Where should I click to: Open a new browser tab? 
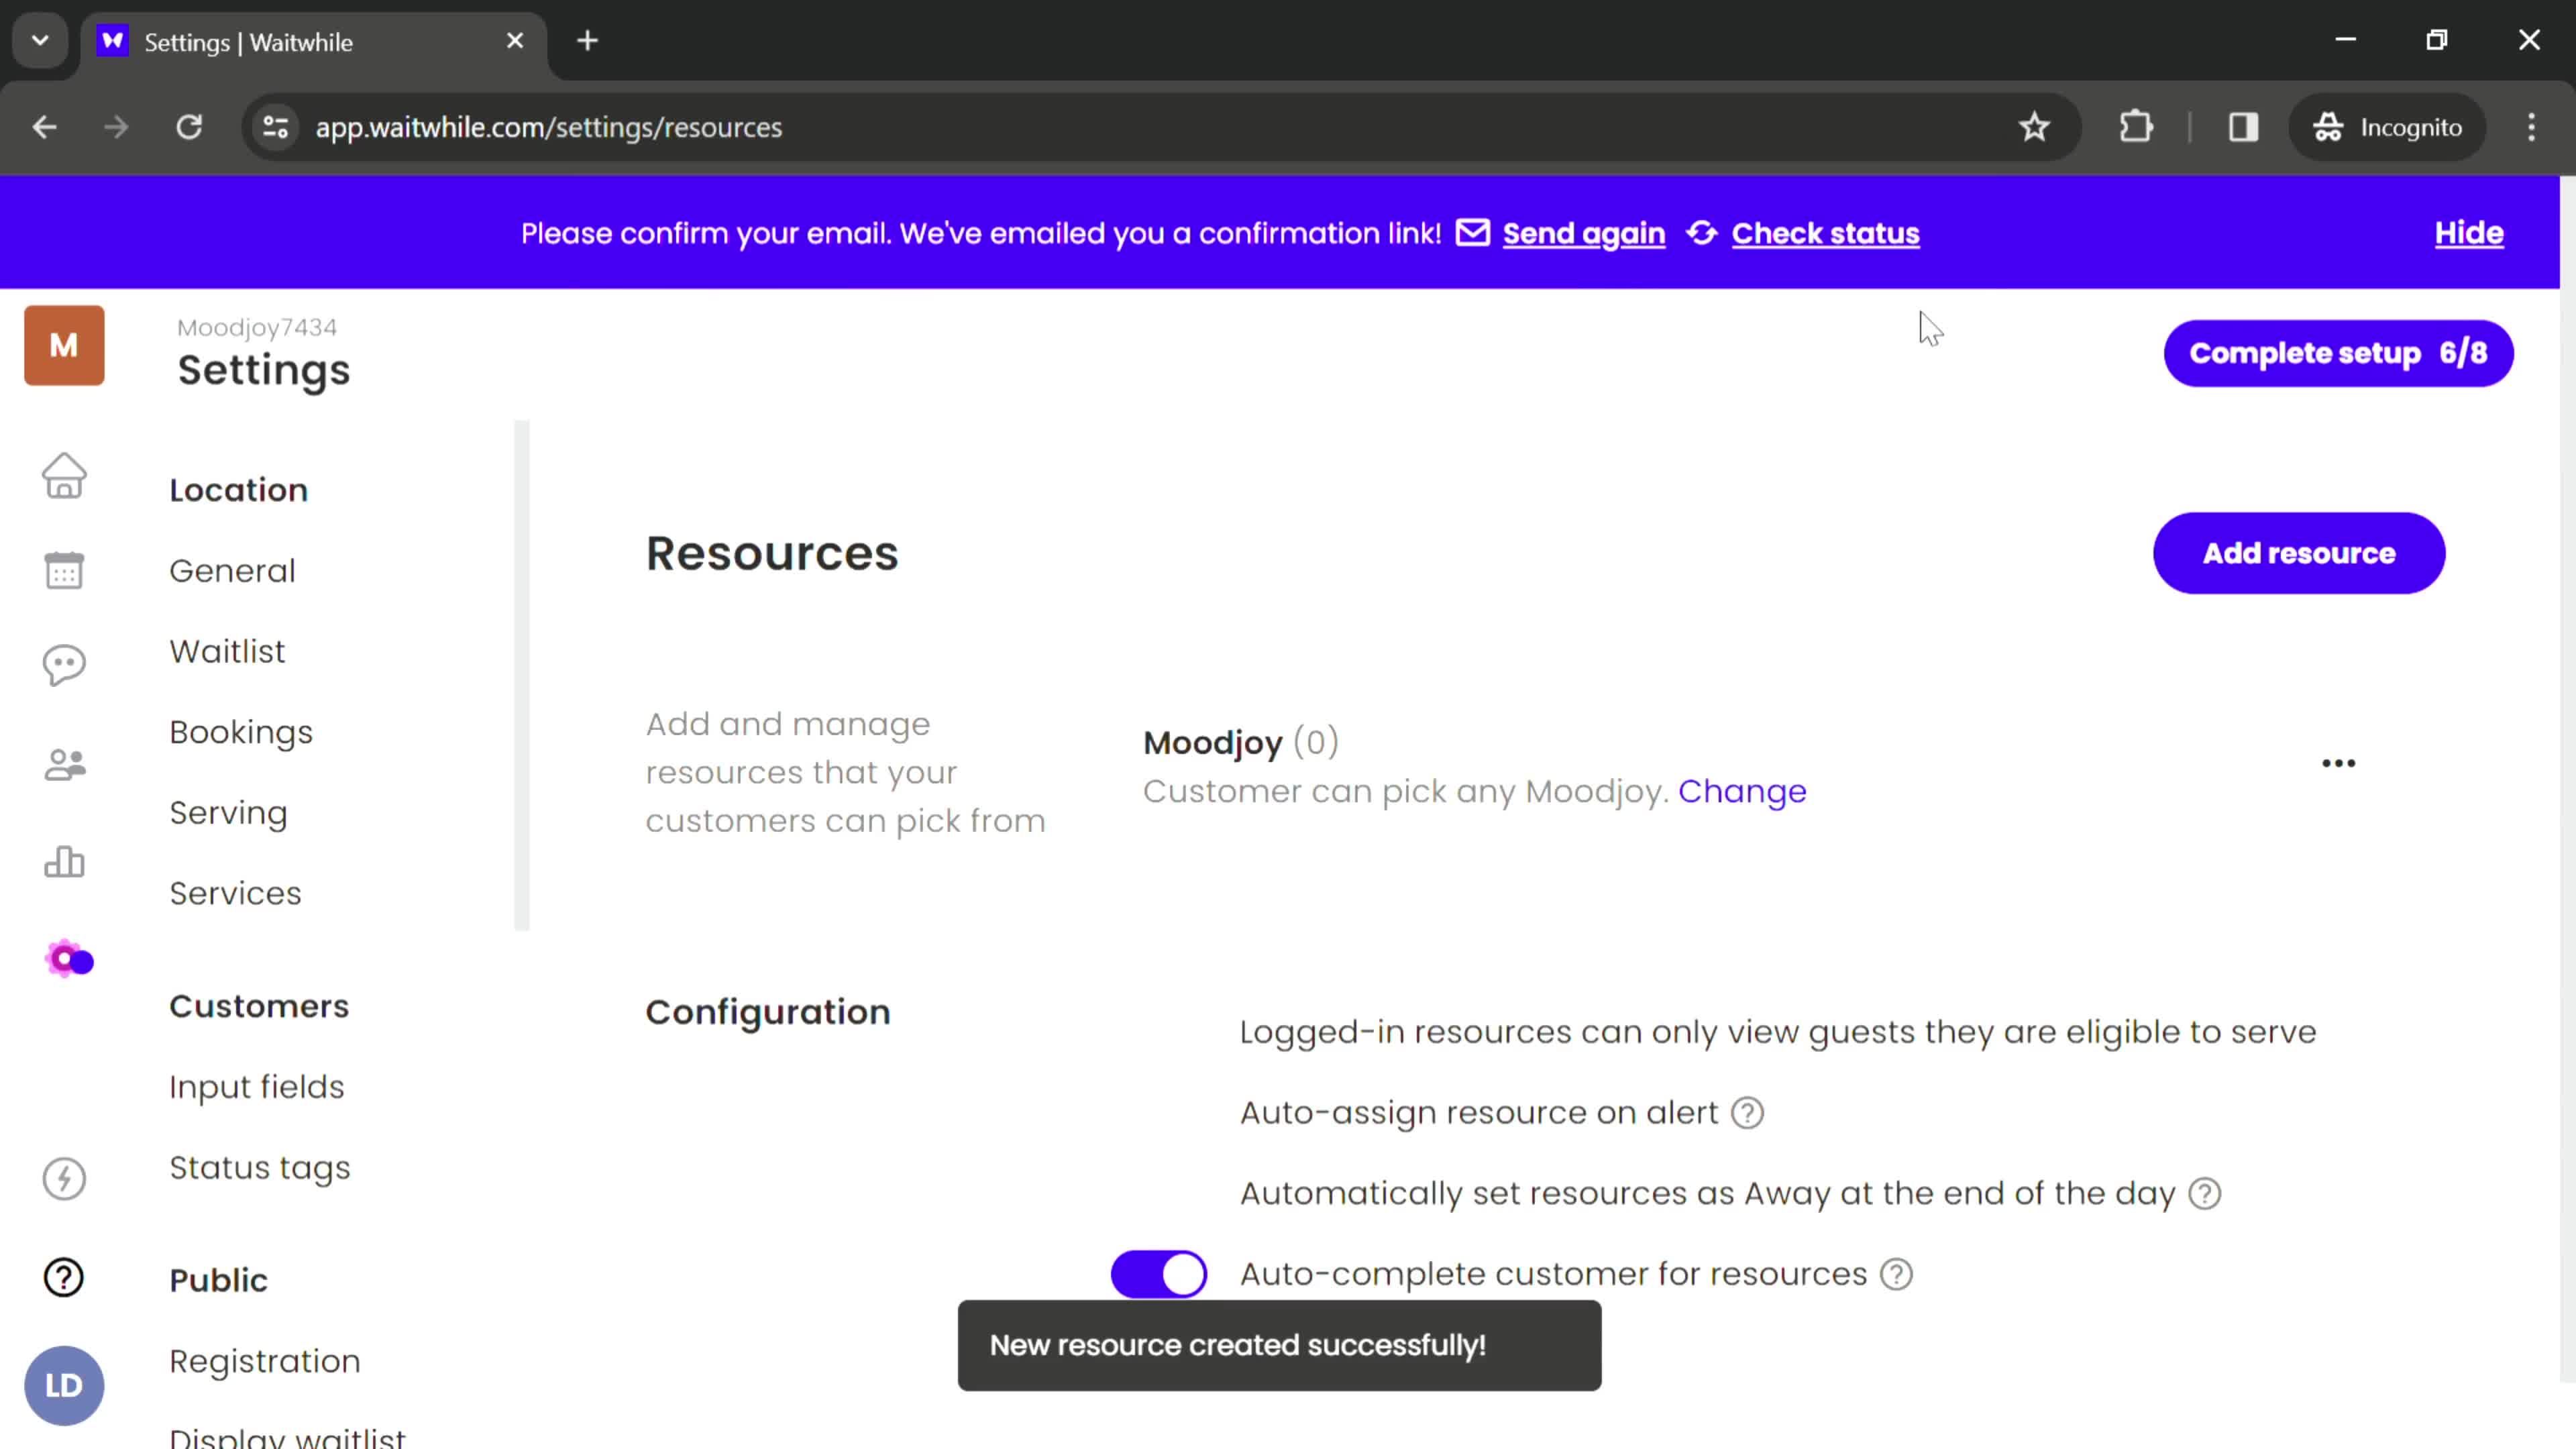(x=588, y=41)
